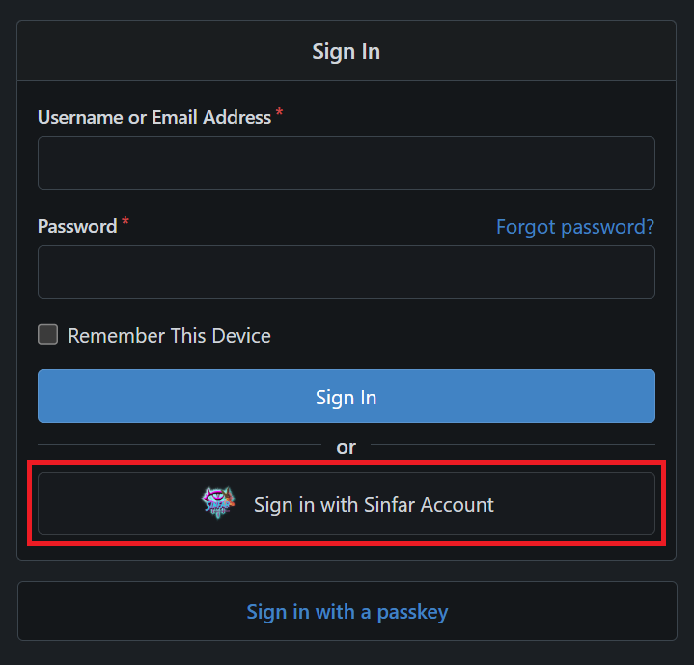
Task: Choose Sign in with Sinfar Account
Action: (x=347, y=504)
